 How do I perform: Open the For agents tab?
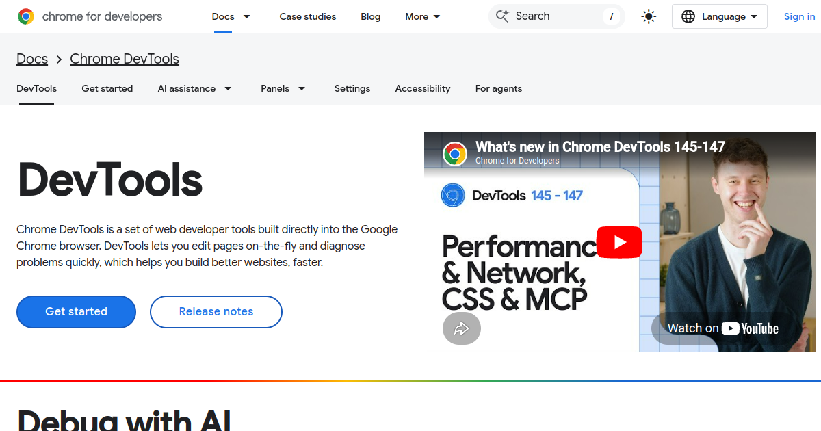[499, 88]
